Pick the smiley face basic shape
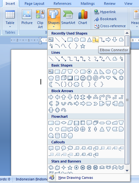 coord(83,78)
